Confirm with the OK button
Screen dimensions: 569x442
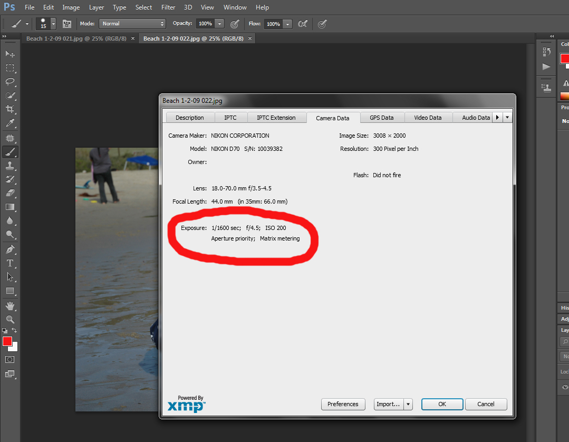tap(442, 404)
